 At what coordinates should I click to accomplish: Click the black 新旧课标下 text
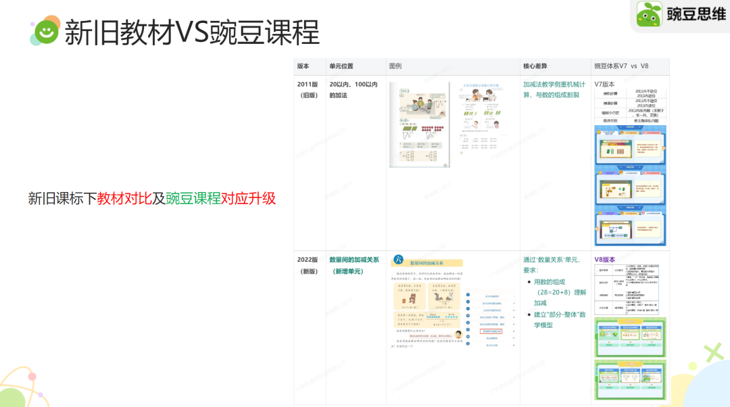(x=62, y=198)
